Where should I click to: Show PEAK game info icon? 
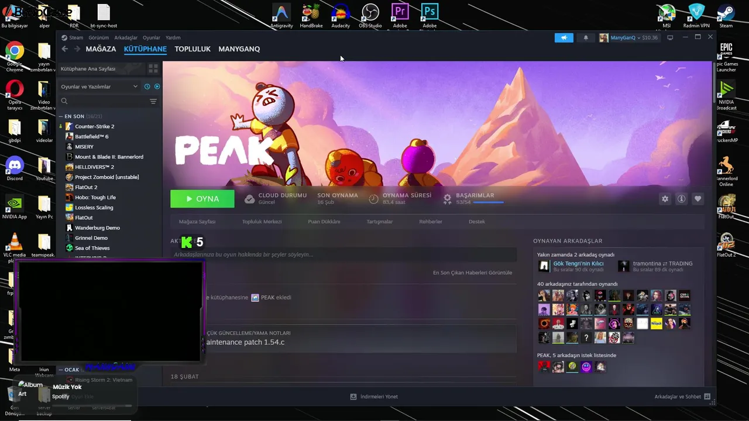pos(681,199)
